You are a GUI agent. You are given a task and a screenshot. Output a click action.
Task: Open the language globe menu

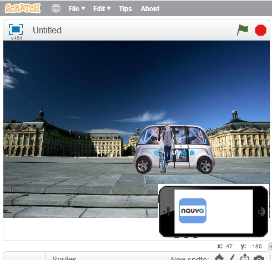[56, 8]
